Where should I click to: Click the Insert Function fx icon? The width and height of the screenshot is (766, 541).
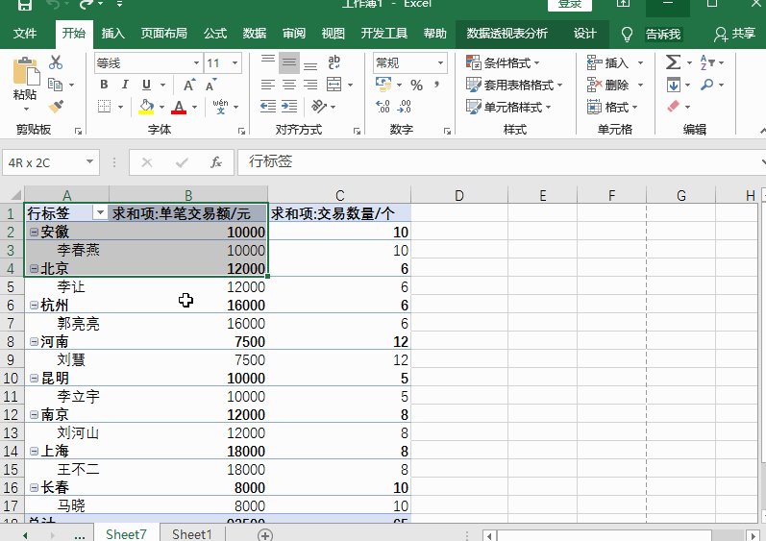click(216, 162)
